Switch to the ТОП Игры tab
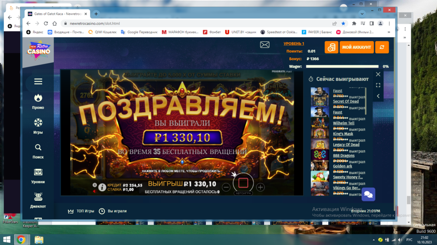Viewport: 437px width, 245px height. [x=81, y=211]
